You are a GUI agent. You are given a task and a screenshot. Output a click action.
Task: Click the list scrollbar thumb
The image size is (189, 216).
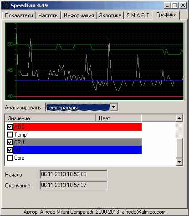tap(179, 148)
